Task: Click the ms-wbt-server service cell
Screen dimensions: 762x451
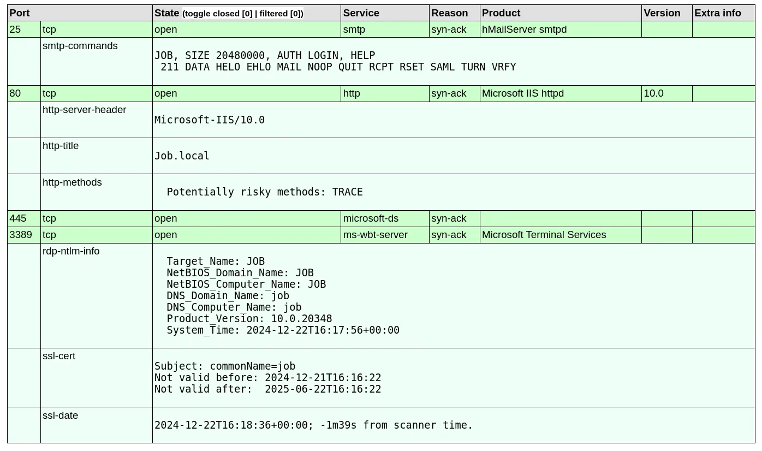Action: (385, 235)
